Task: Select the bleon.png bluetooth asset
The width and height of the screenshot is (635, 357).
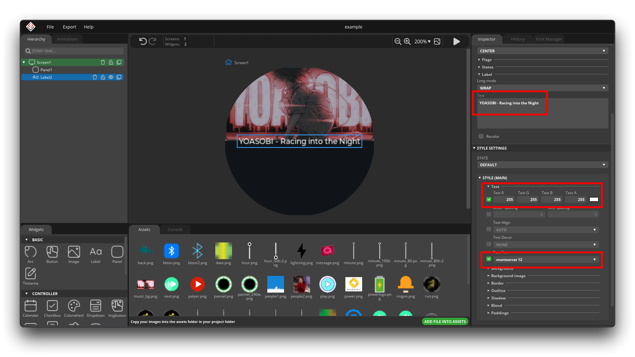Action: (x=171, y=254)
